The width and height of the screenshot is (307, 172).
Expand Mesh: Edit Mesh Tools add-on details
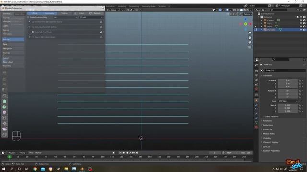(x=29, y=32)
